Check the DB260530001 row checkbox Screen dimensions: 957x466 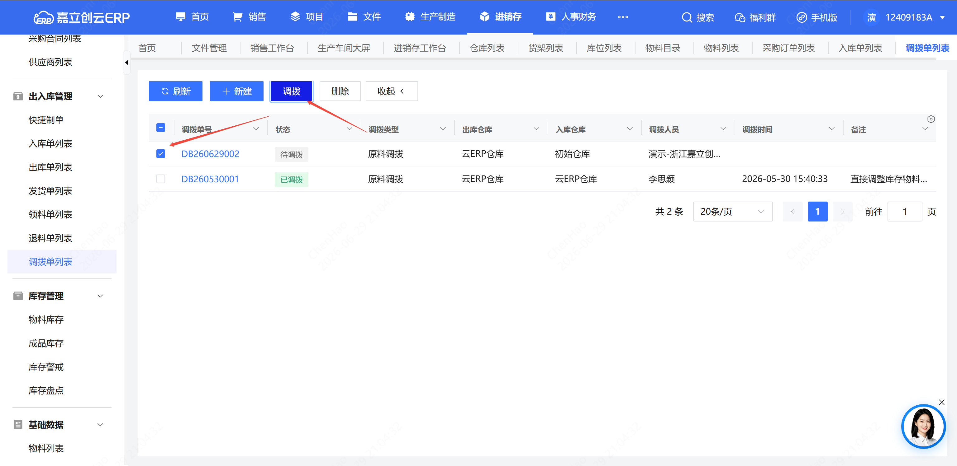point(160,179)
